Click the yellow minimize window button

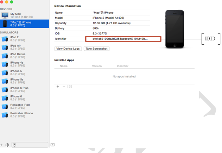(x=7, y=2)
